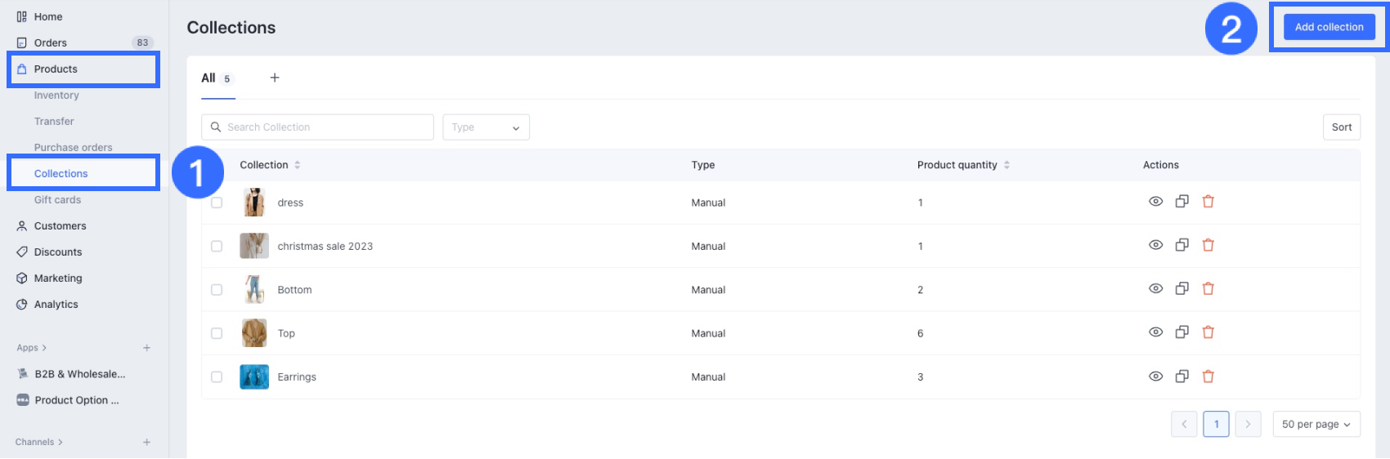
Task: Click plus icon next to Apps
Action: [x=146, y=348]
